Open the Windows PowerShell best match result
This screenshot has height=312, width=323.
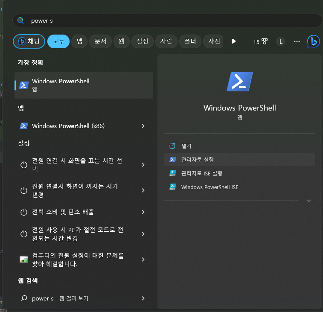[x=84, y=85]
